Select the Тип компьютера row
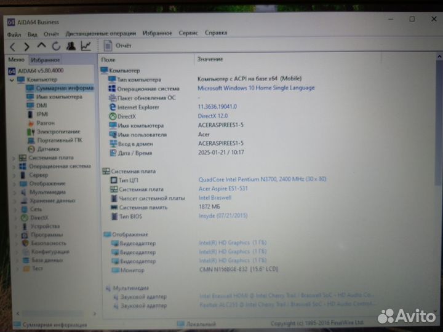Image resolution: width=443 pixels, height=332 pixels. (x=205, y=79)
